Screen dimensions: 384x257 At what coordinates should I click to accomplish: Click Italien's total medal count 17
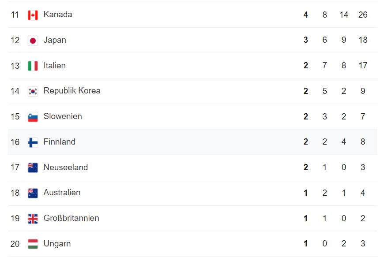pyautogui.click(x=363, y=66)
